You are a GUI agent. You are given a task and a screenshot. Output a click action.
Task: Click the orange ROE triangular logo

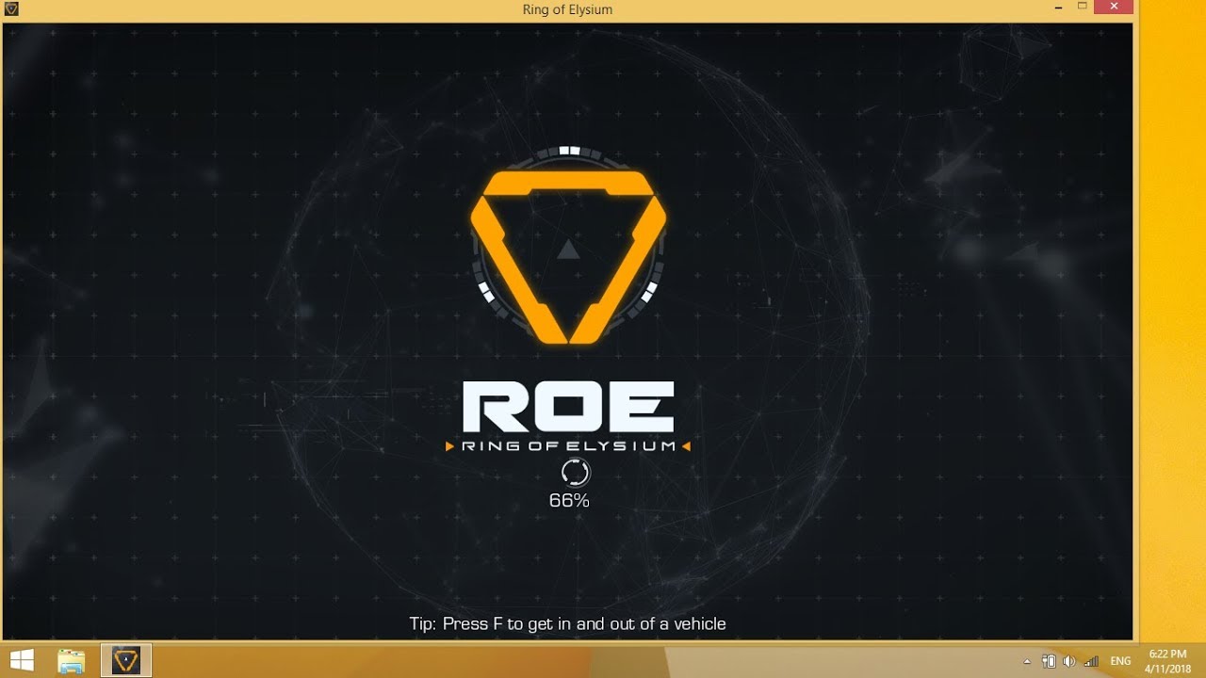click(568, 256)
